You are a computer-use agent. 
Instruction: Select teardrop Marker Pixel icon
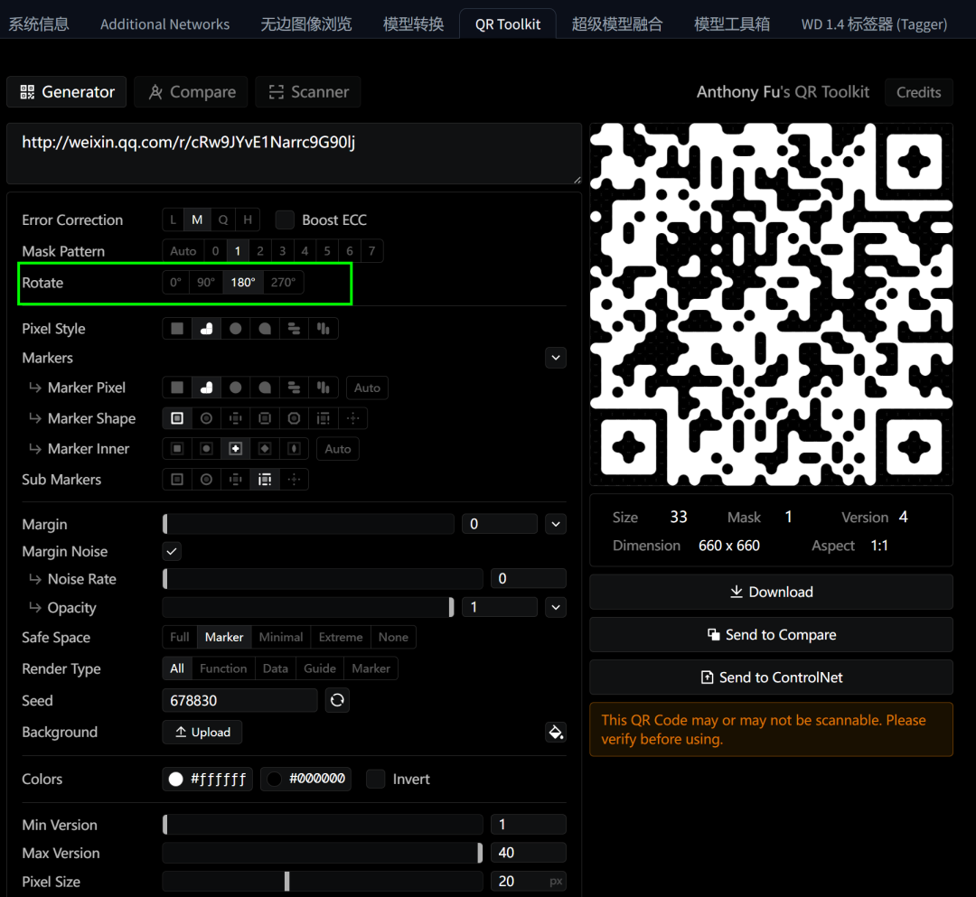265,388
